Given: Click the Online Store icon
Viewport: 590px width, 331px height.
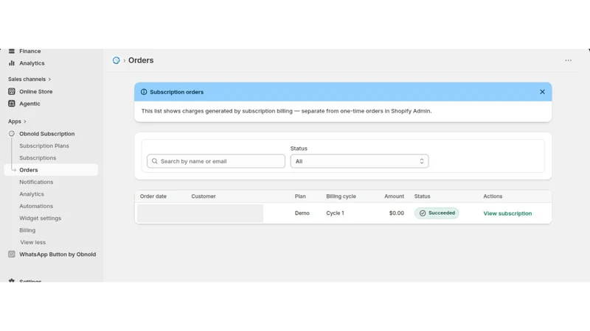Looking at the screenshot, I should tap(12, 91).
